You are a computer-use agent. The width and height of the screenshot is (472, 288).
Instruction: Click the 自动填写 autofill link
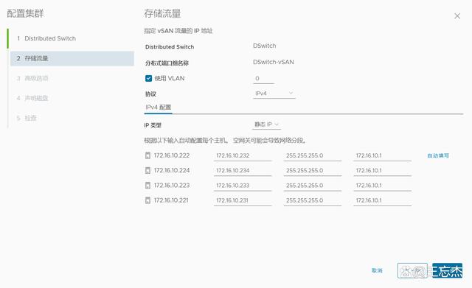(438, 155)
